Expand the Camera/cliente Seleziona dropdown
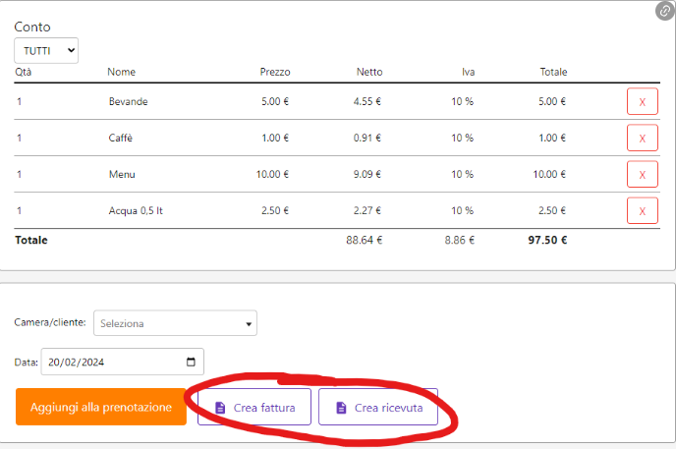676x449 pixels. tap(175, 323)
